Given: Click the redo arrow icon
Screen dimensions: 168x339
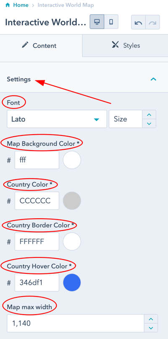Looking at the screenshot, I should pos(152,22).
